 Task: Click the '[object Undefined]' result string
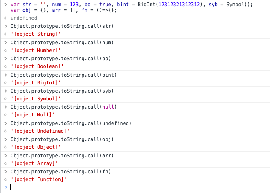pyautogui.click(x=40, y=131)
